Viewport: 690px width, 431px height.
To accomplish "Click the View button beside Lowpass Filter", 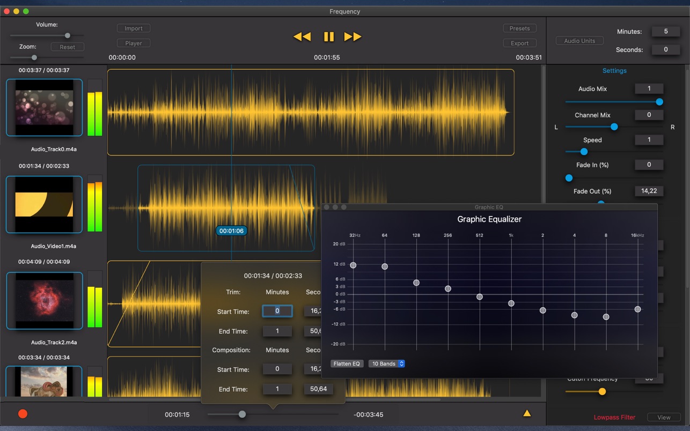I will click(664, 417).
